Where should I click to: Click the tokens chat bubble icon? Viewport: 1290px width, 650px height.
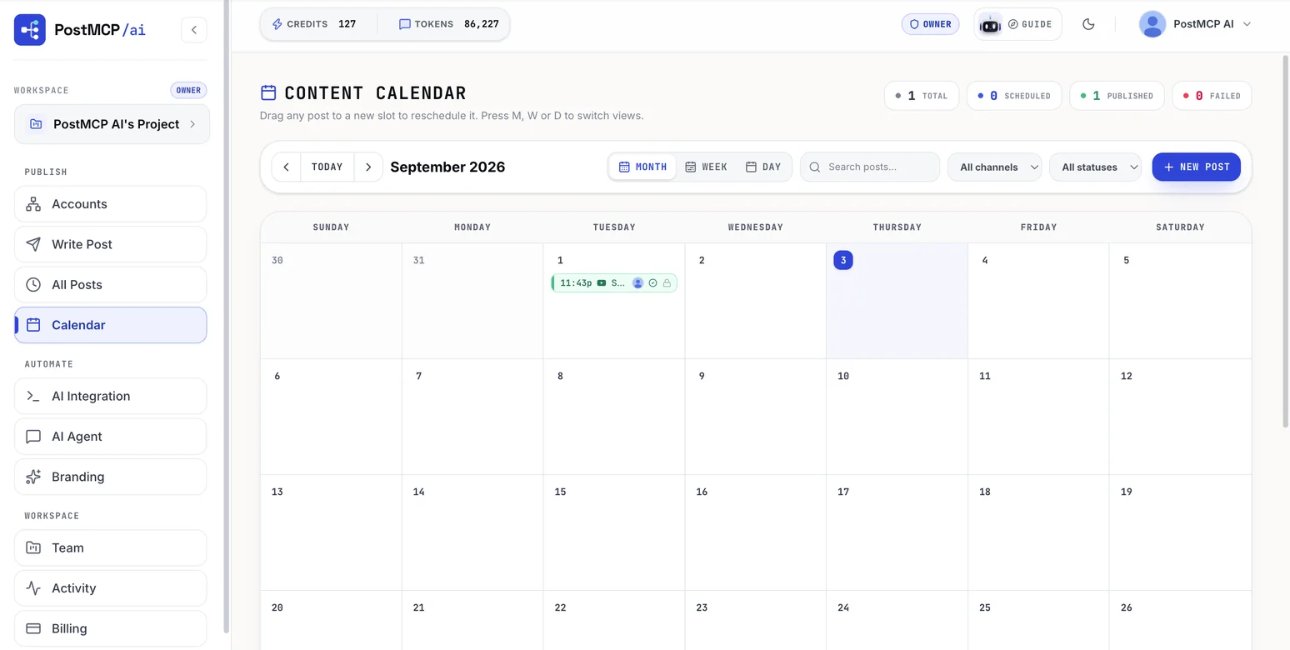click(x=405, y=24)
